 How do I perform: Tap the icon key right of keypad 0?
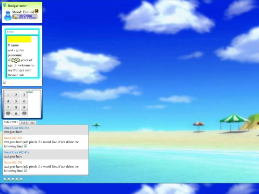point(24,114)
